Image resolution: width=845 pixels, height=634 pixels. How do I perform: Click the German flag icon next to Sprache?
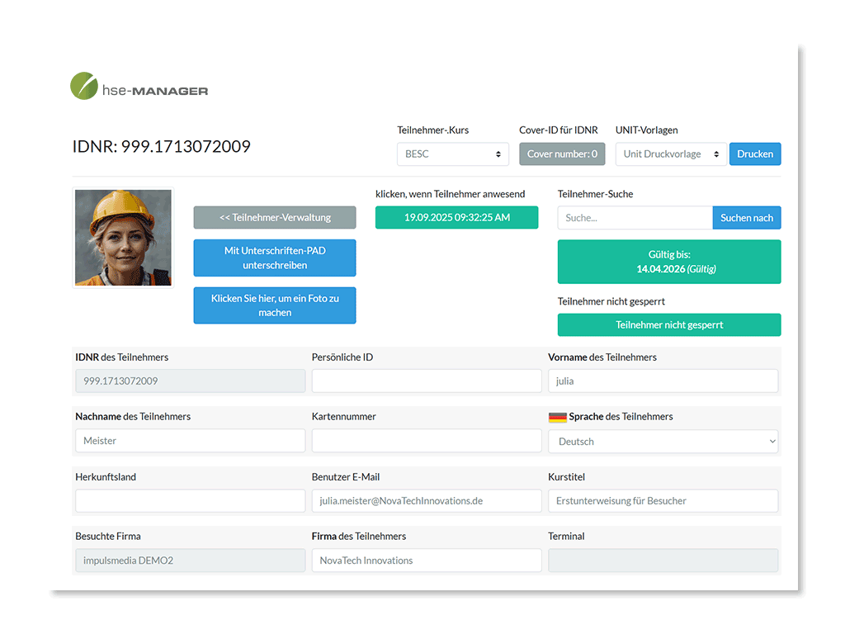click(558, 416)
